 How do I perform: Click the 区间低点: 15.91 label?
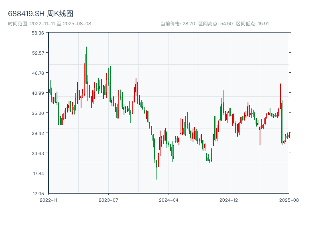pyautogui.click(x=252, y=24)
